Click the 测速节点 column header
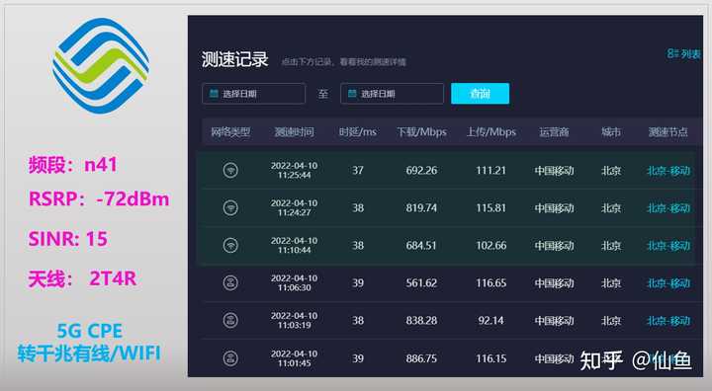The width and height of the screenshot is (712, 391). (667, 132)
